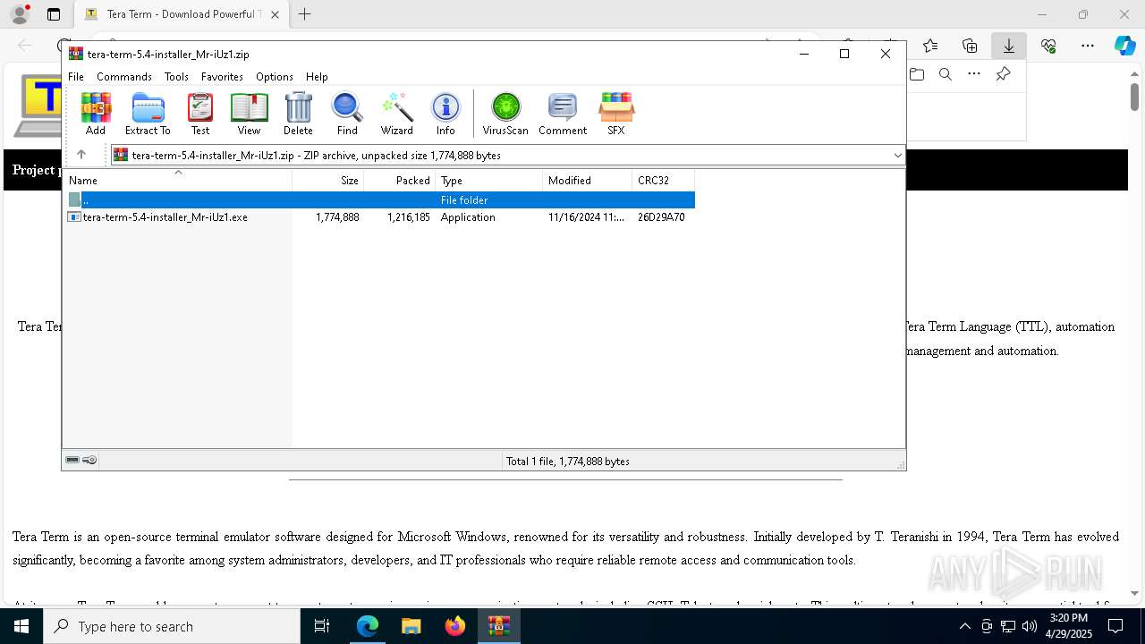Click the Add toolbar icon in WinRAR
This screenshot has height=644, width=1145.
pos(96,114)
